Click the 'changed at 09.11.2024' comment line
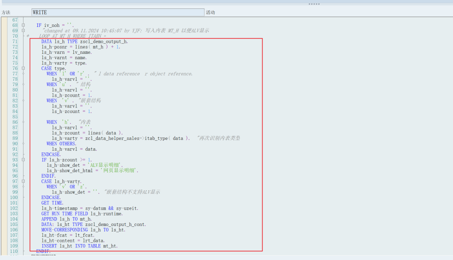 coord(125,31)
